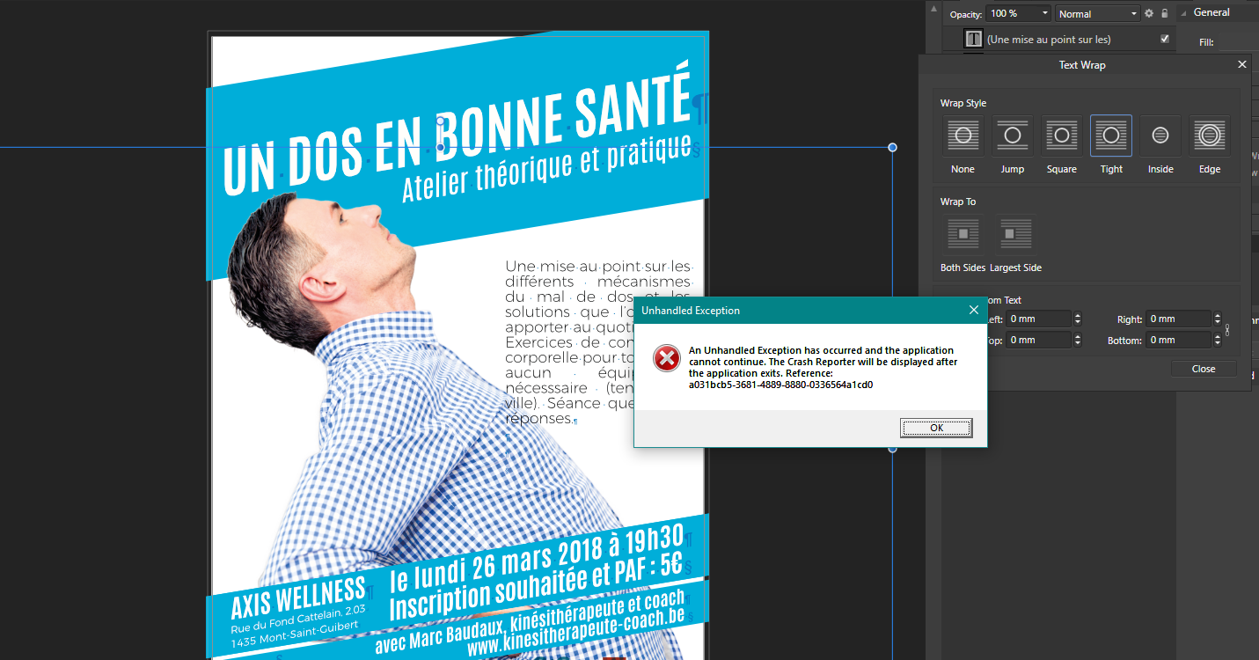Viewport: 1259px width, 660px height.
Task: Close the Text Wrap panel with X
Action: [1242, 64]
